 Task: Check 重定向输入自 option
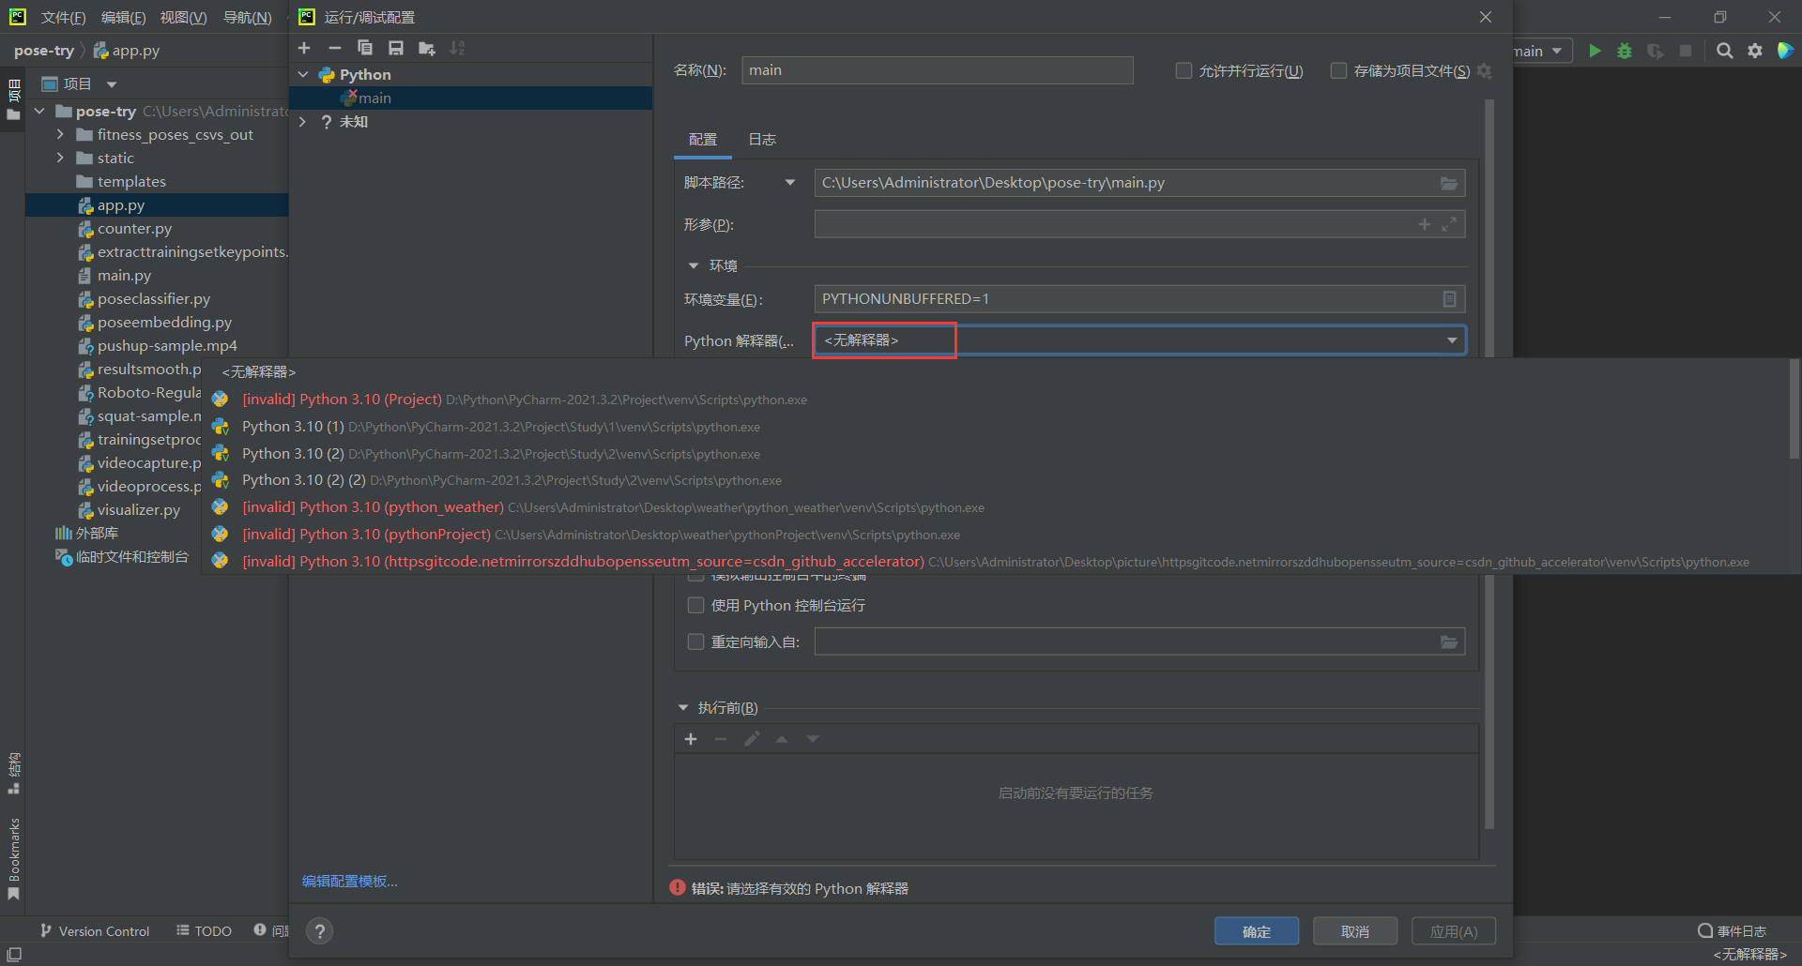[x=695, y=642]
